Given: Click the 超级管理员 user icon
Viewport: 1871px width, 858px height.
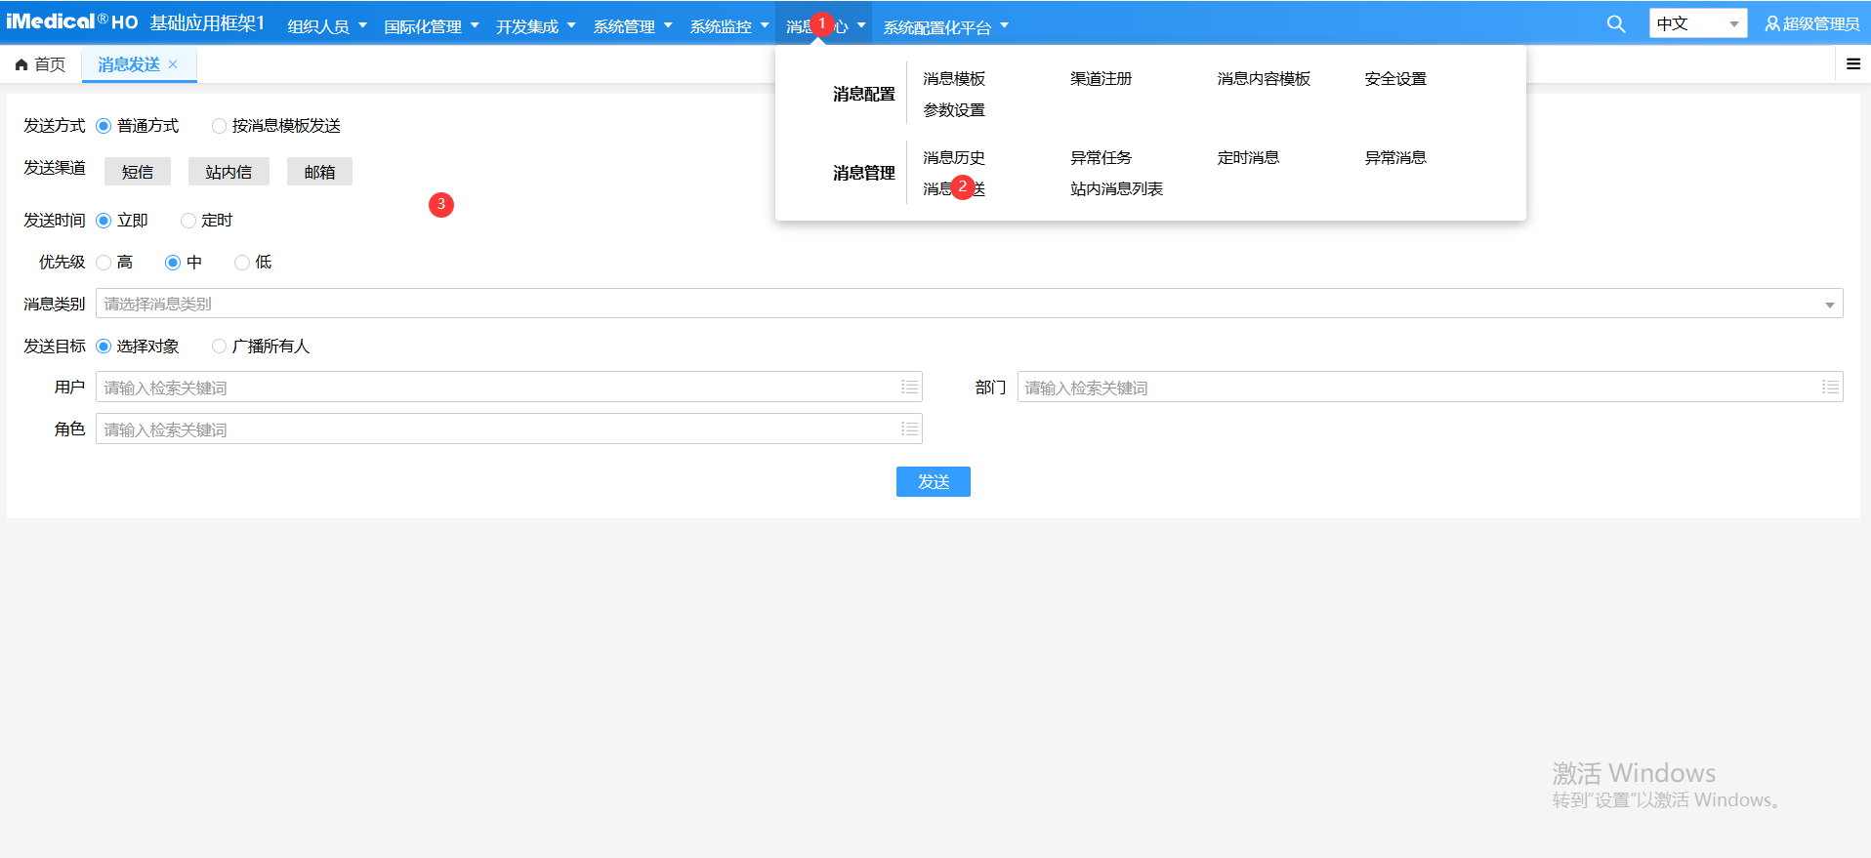Looking at the screenshot, I should click(1771, 24).
